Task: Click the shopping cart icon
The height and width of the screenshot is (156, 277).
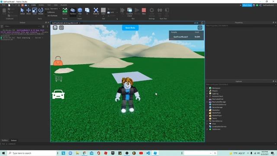Action: [x=58, y=78]
